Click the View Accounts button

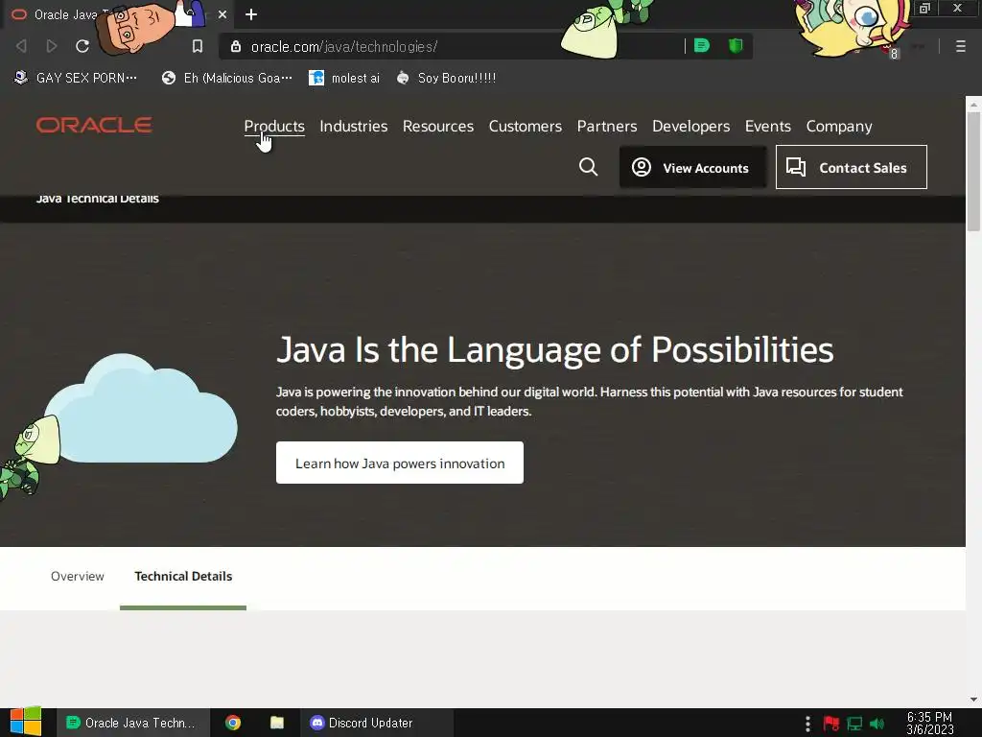692,167
